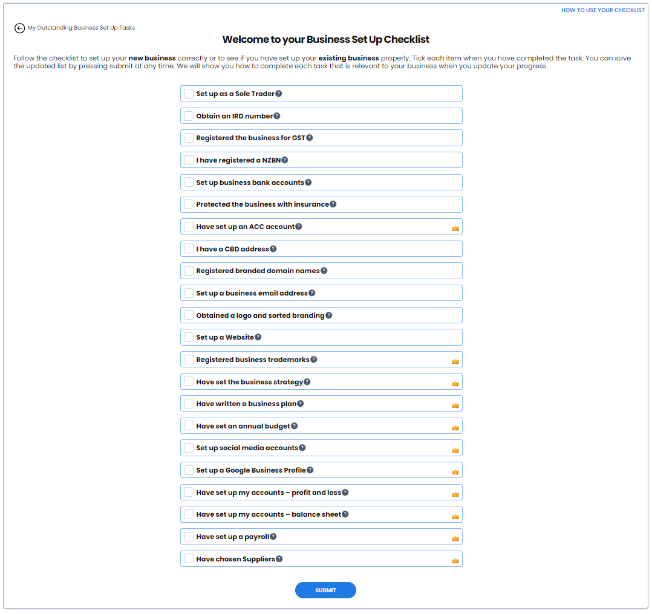Click the back arrow icon near Outstanding Tasks
The image size is (652, 614).
[x=19, y=28]
